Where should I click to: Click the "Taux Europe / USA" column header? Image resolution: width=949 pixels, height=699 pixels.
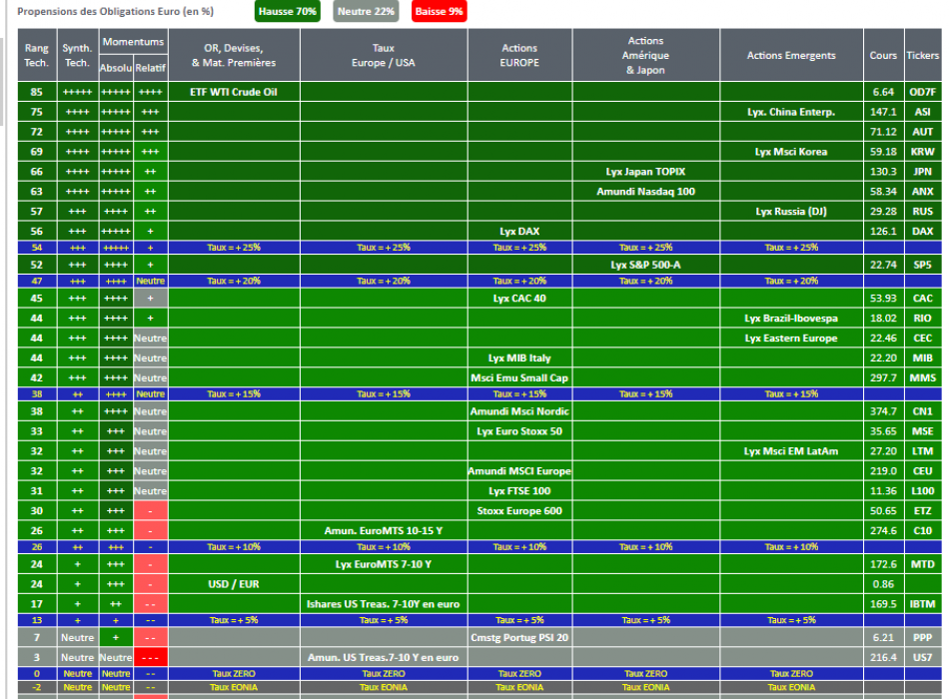click(x=384, y=55)
